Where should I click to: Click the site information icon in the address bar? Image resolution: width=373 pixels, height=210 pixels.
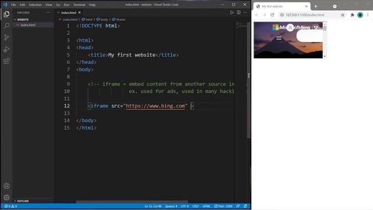coord(281,15)
